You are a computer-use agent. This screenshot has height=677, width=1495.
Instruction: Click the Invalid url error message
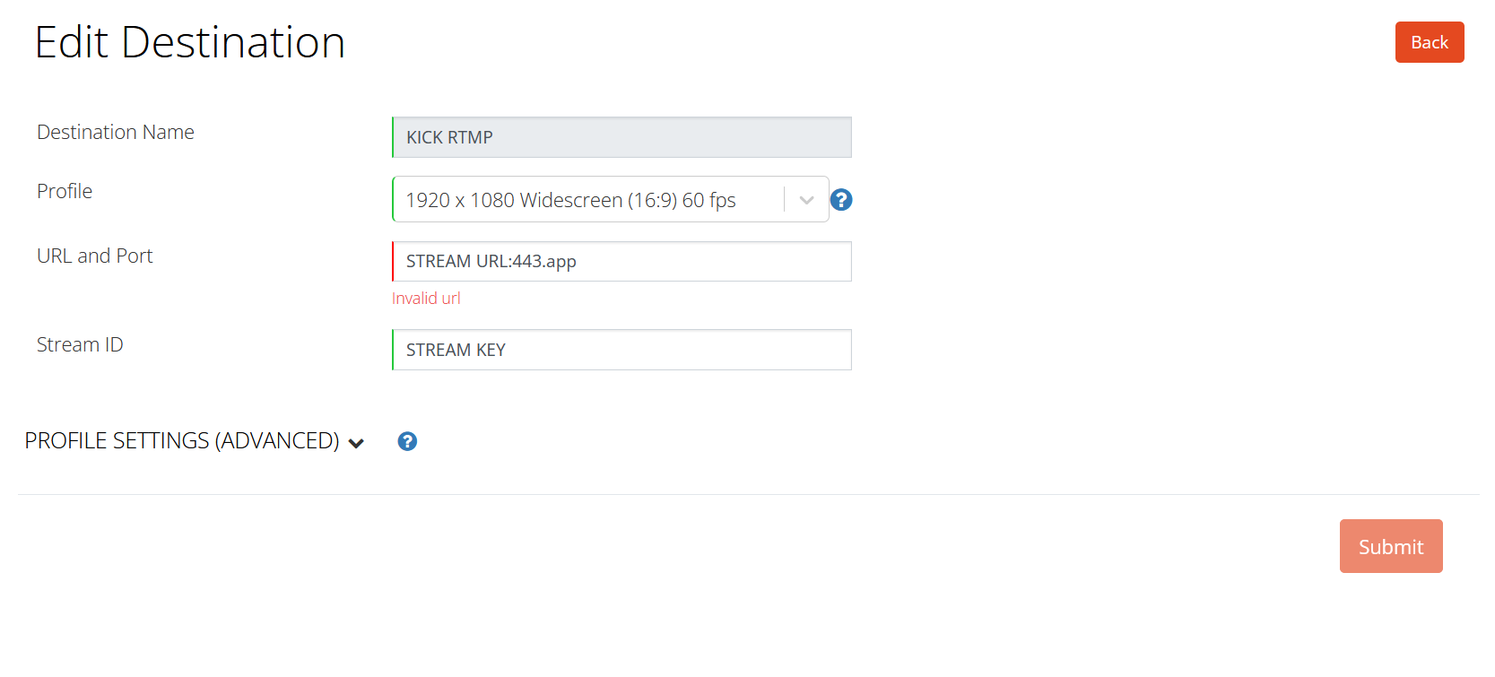click(x=426, y=299)
